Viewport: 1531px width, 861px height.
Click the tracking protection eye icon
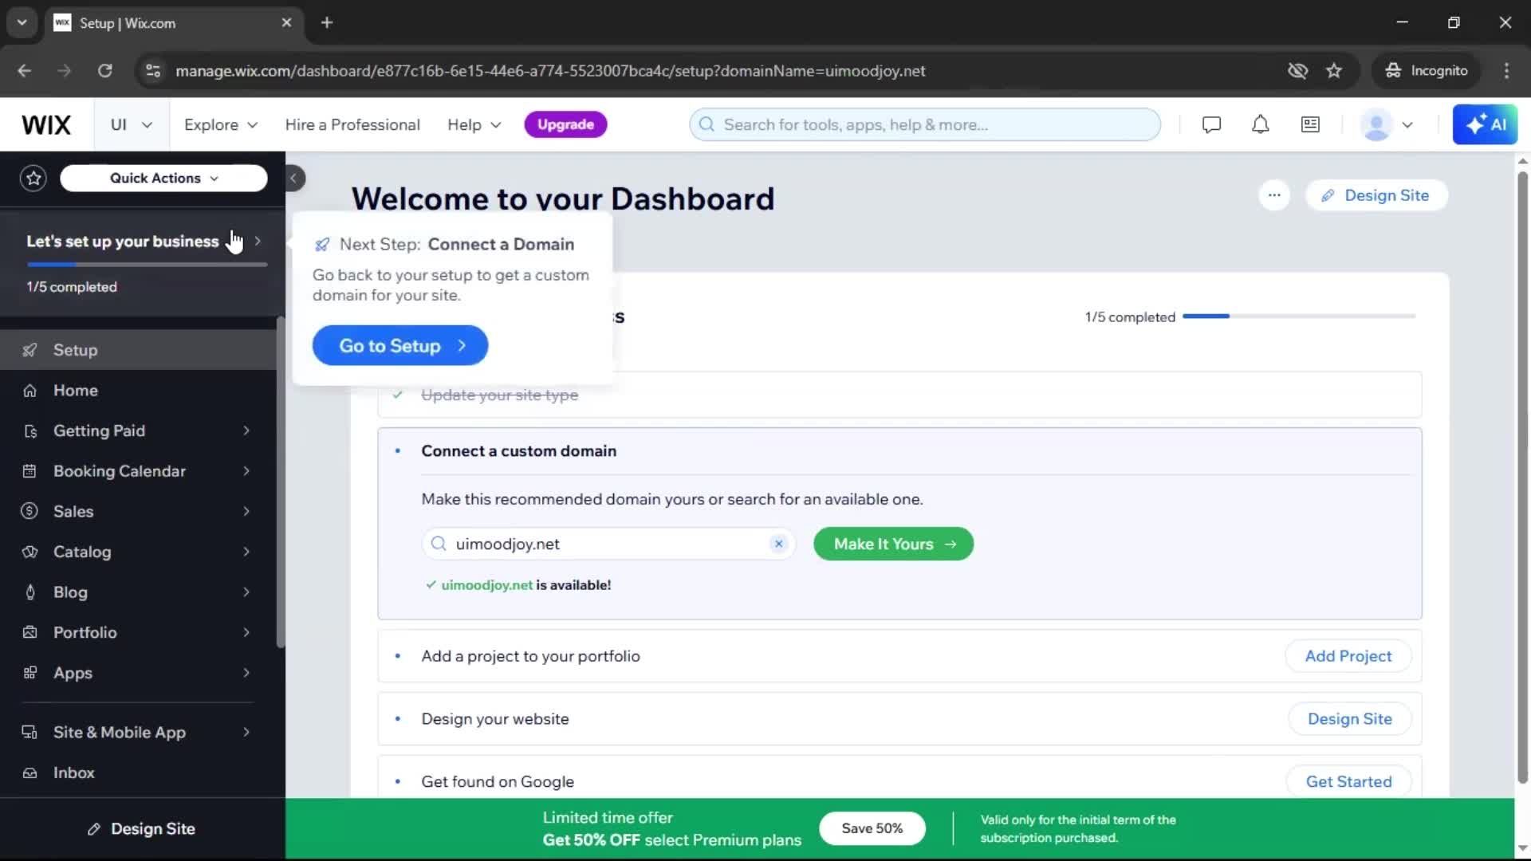tap(1297, 71)
